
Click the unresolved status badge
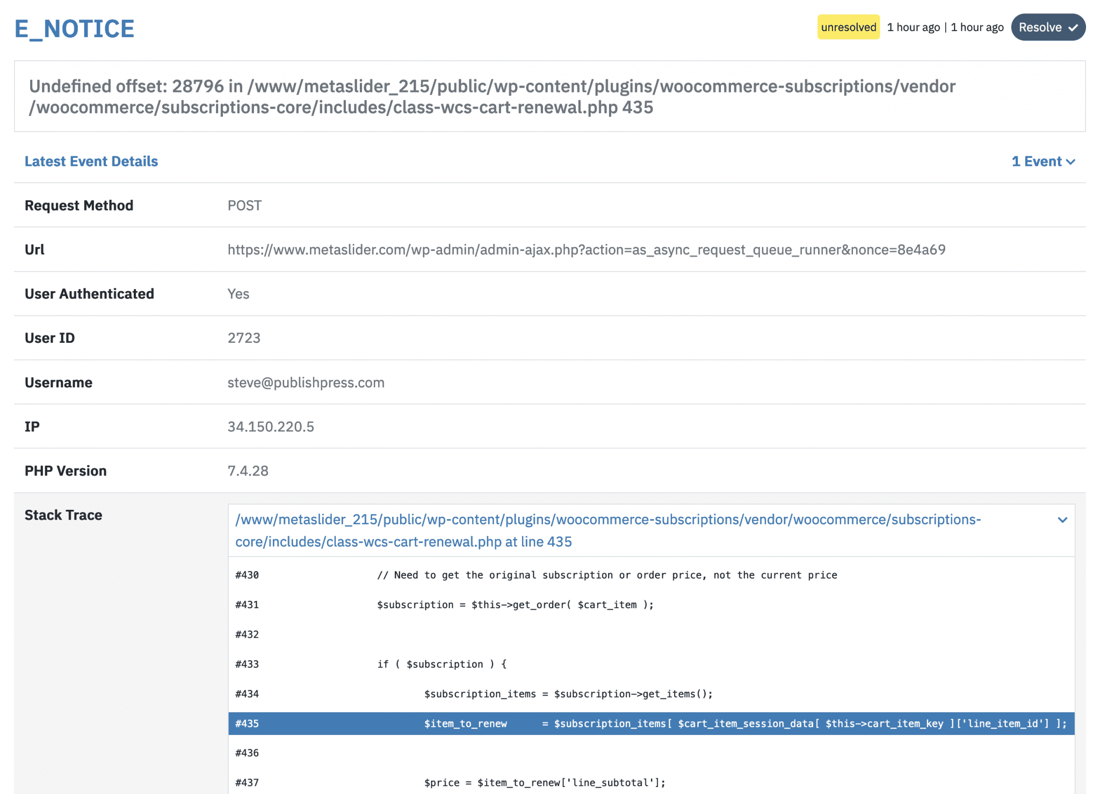[x=848, y=27]
